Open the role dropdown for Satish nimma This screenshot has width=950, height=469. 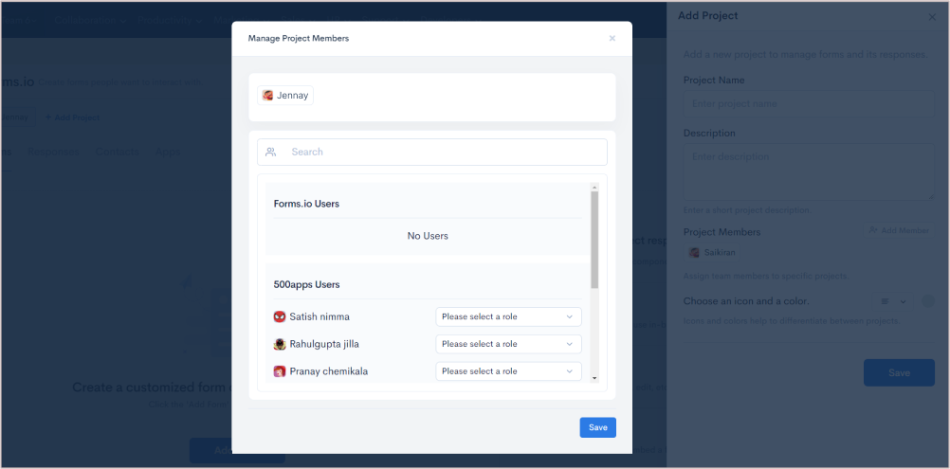pos(508,316)
